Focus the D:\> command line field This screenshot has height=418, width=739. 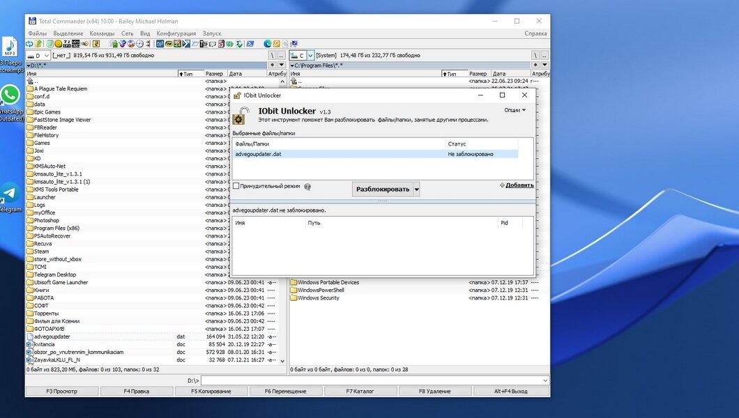point(375,380)
